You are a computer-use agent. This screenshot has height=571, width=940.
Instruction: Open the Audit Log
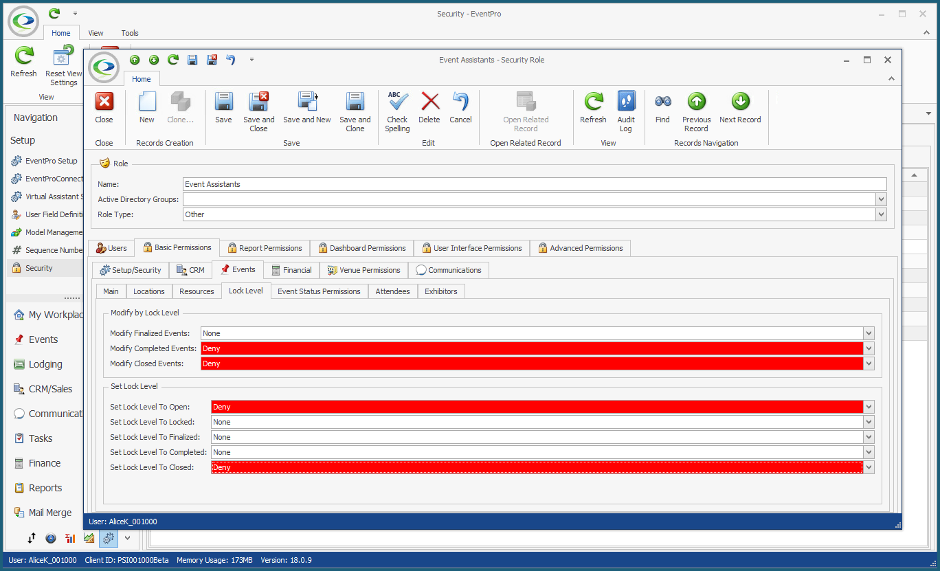(626, 112)
